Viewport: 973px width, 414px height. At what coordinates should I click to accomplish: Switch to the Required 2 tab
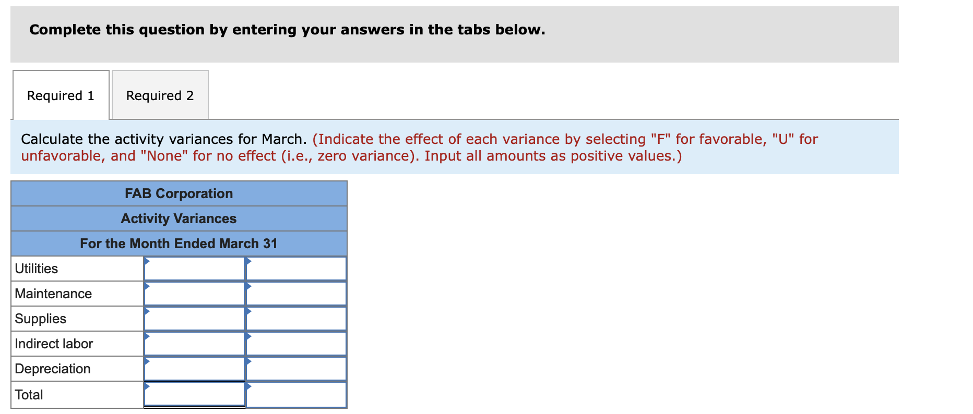(x=159, y=95)
